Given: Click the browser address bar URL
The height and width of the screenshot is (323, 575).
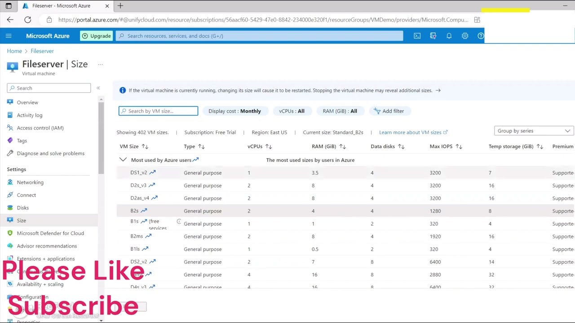Looking at the screenshot, I should pos(263,20).
